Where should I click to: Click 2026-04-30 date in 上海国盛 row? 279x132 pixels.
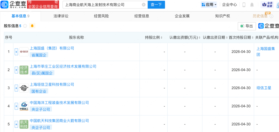coord(241,52)
